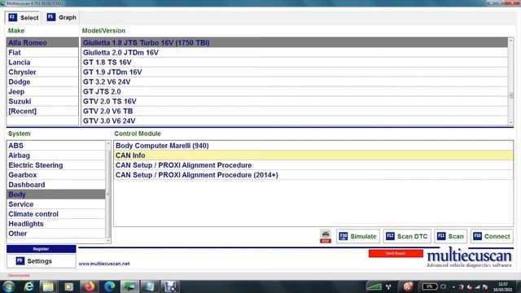Viewport: 521px width, 293px height.
Task: Select Dodge in the Make list
Action: coord(42,81)
